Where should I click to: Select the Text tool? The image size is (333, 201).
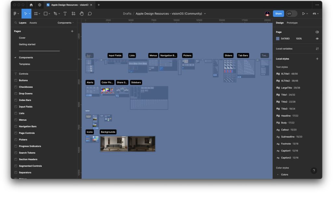(65, 14)
